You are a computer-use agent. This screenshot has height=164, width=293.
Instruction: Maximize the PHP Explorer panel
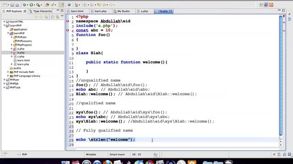coord(62,11)
